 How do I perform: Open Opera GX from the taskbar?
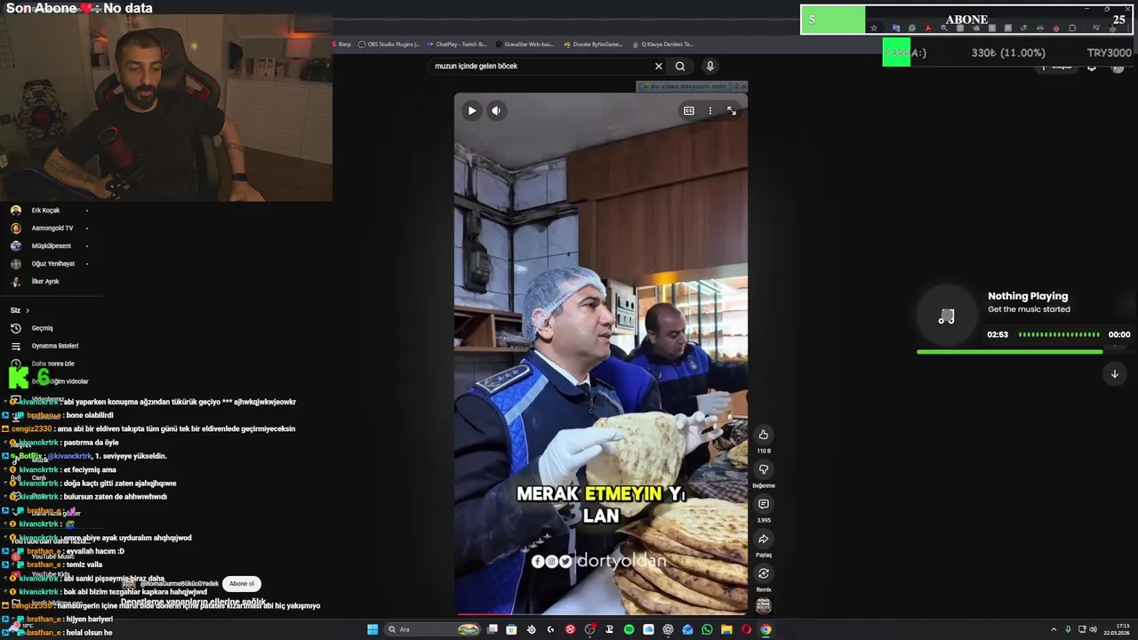pyautogui.click(x=746, y=629)
